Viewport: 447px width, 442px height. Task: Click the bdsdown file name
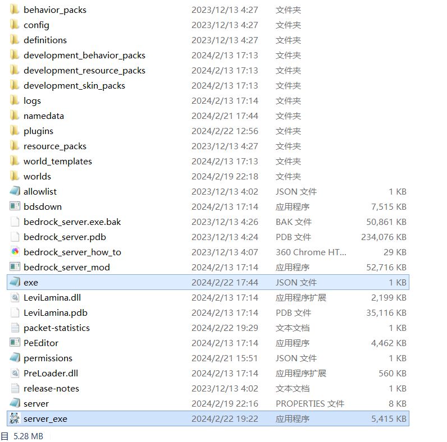(43, 206)
